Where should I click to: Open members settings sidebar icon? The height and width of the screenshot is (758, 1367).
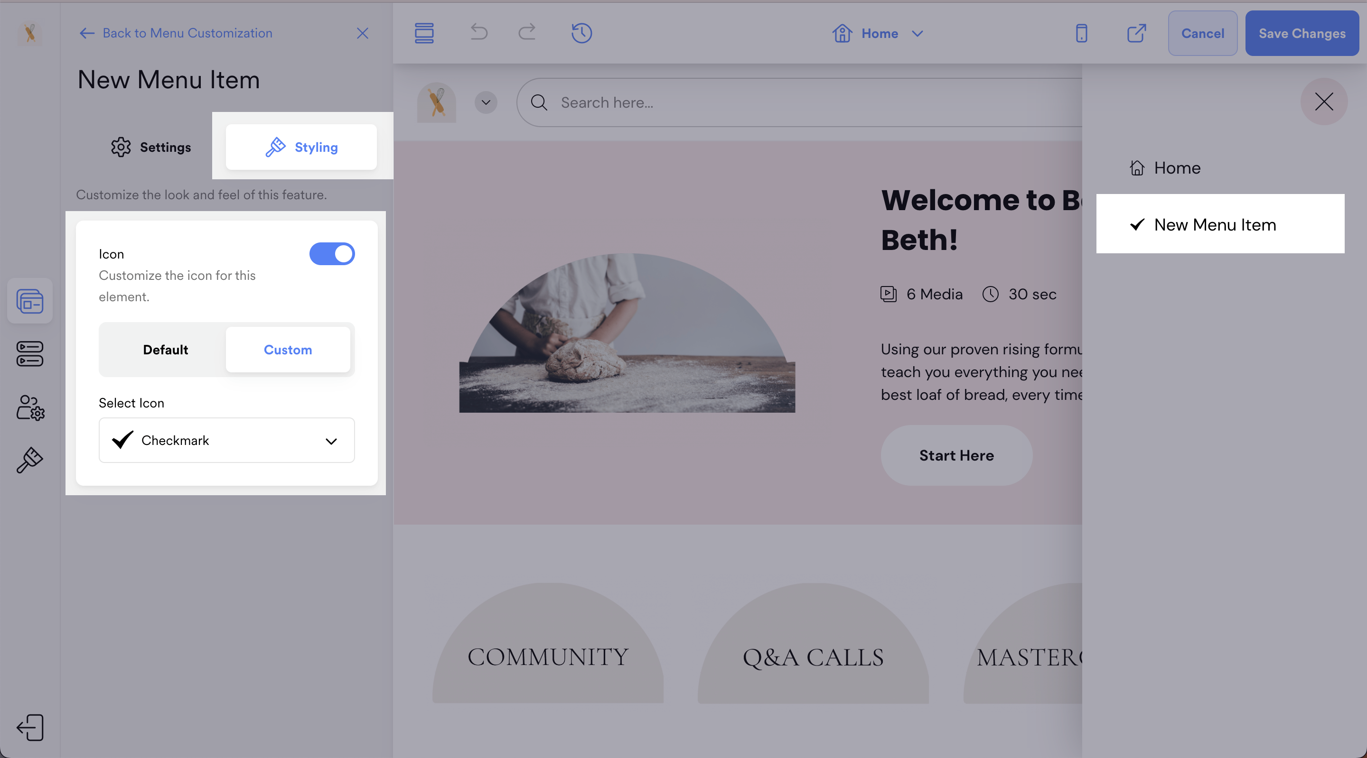30,407
